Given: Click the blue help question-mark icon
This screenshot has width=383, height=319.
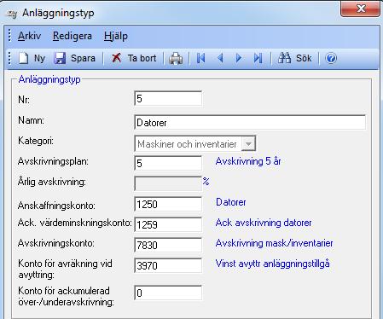Looking at the screenshot, I should [331, 58].
